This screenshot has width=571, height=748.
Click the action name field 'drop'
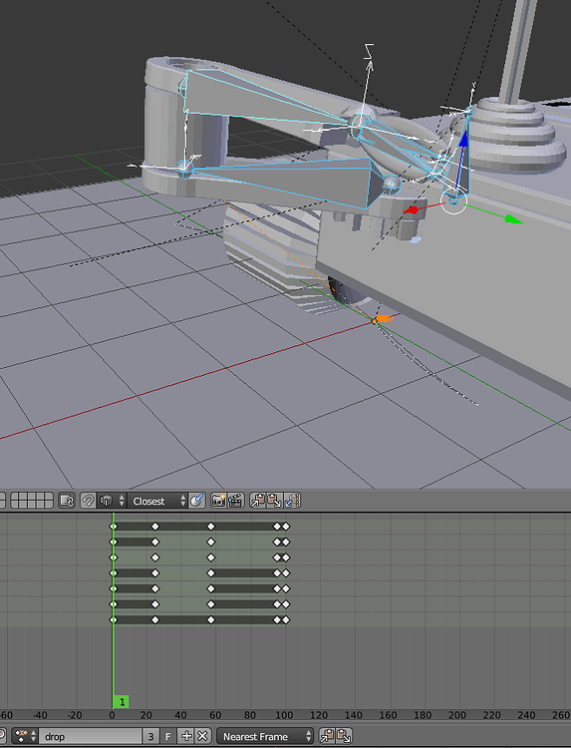pos(90,736)
